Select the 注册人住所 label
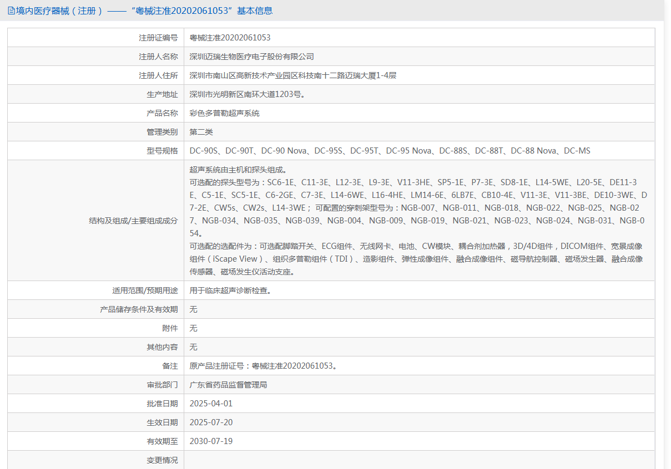 pos(158,75)
